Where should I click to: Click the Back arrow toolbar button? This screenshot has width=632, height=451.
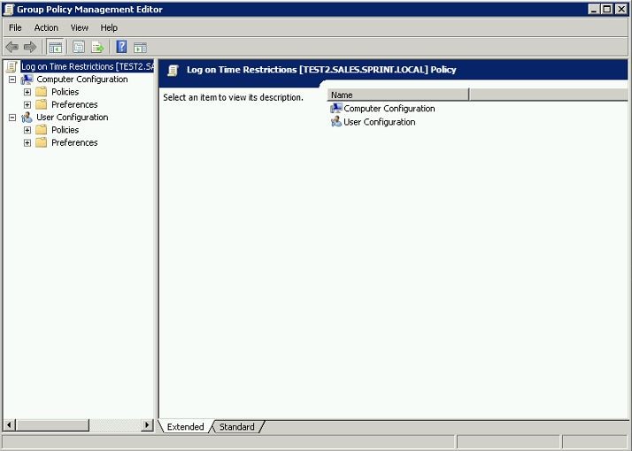coord(12,47)
